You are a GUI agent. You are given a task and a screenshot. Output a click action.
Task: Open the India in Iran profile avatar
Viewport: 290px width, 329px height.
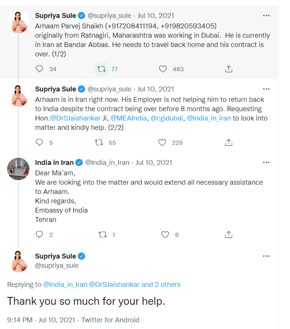[18, 169]
